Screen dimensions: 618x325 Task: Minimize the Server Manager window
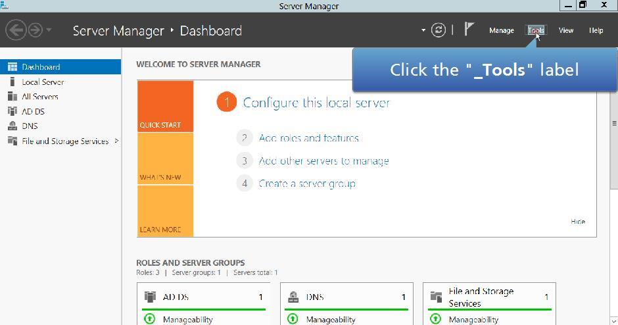pos(568,5)
